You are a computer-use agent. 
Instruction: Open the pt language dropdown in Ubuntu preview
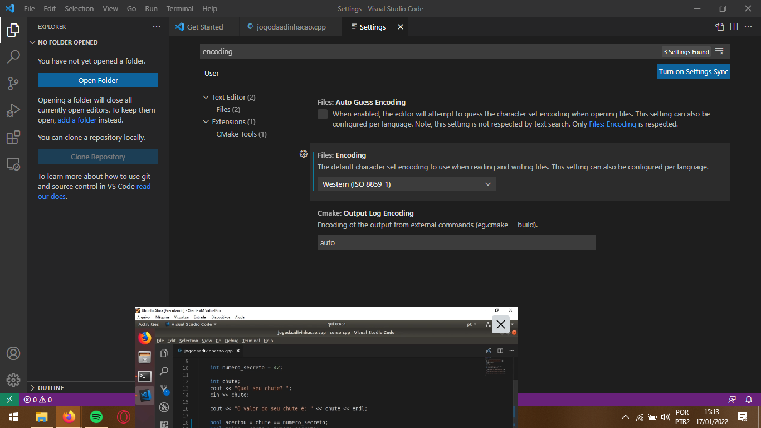point(471,324)
